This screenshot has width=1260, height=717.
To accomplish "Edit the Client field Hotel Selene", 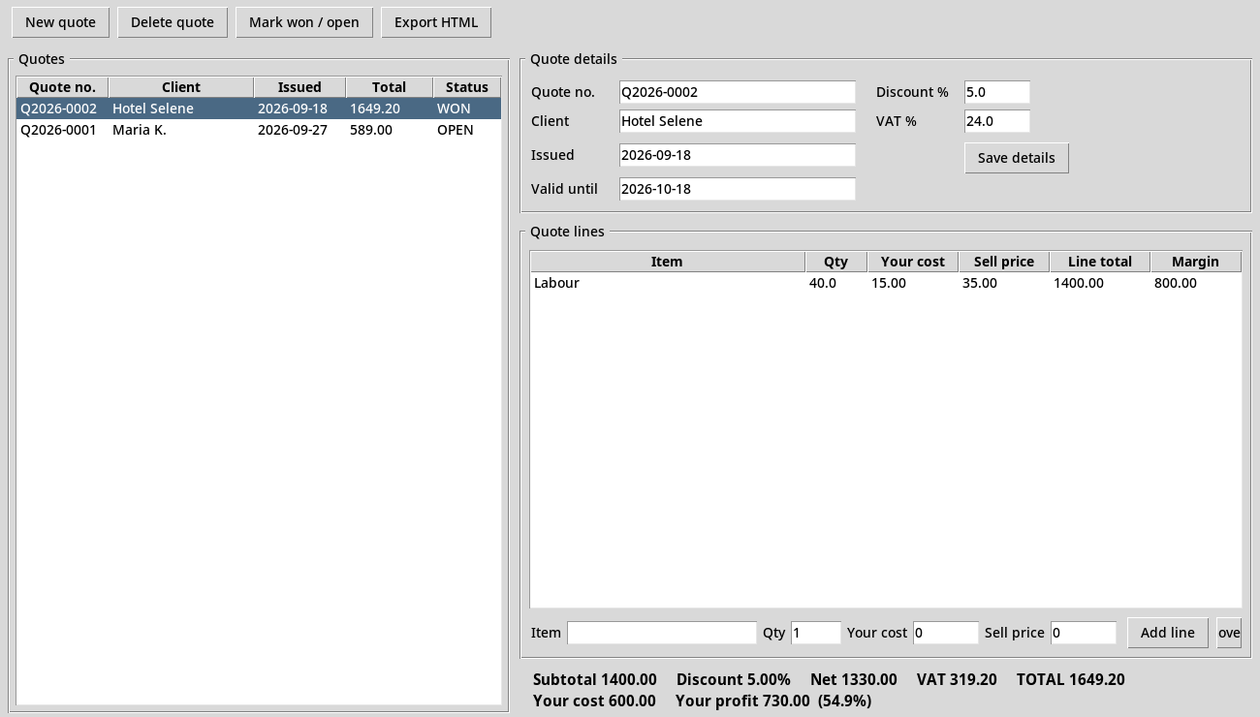I will tap(738, 121).
